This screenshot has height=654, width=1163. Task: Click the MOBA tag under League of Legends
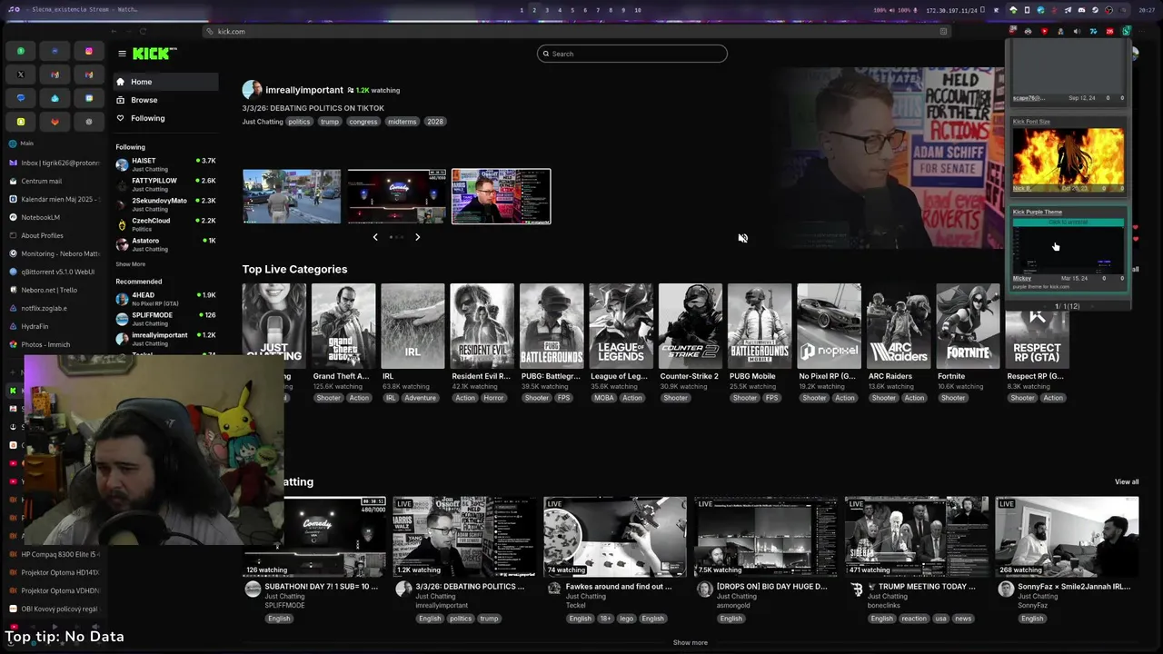pyautogui.click(x=603, y=398)
